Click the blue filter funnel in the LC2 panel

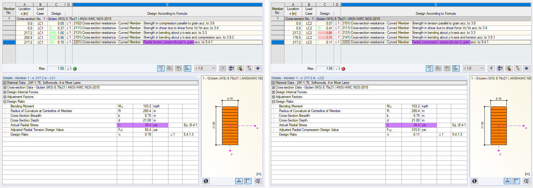[x=491, y=68]
